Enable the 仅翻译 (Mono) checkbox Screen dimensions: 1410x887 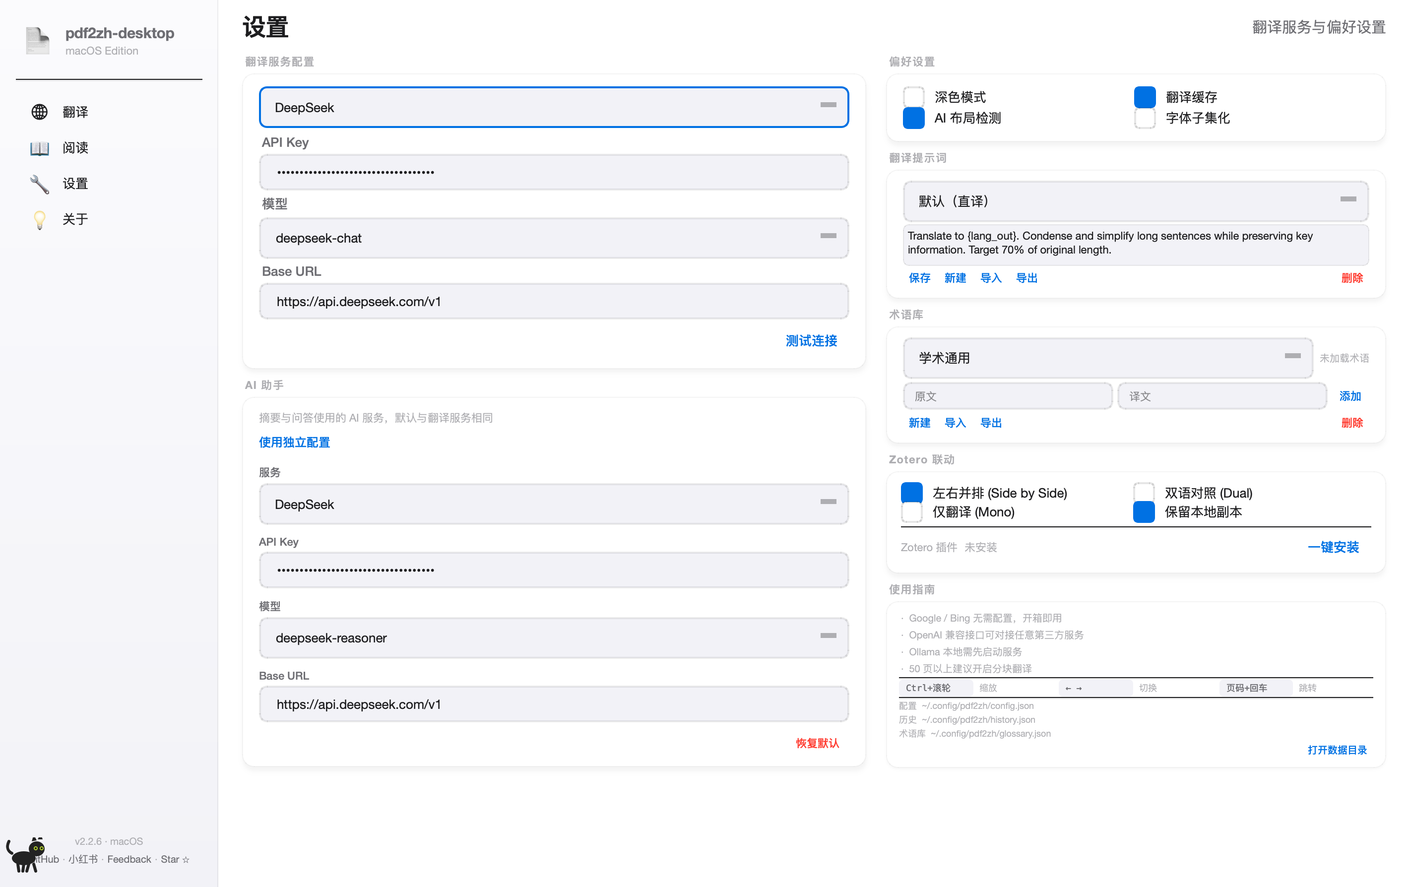(912, 511)
